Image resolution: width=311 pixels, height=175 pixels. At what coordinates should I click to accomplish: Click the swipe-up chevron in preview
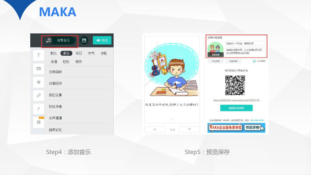(172, 119)
